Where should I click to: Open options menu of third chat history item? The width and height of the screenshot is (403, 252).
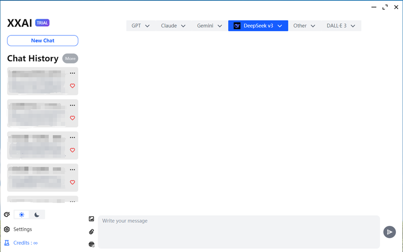click(x=73, y=137)
